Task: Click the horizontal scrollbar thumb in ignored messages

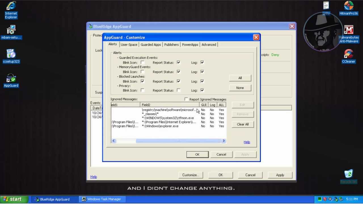Action: 178,141
